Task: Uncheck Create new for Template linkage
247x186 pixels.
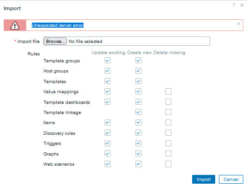Action: 138,112
